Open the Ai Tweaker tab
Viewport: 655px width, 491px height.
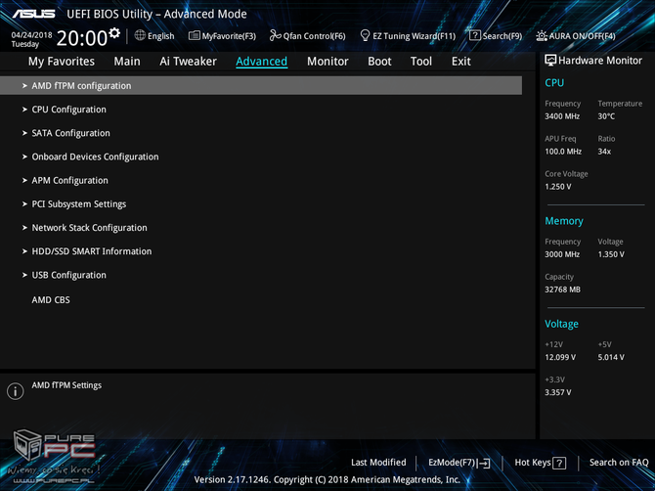coord(188,62)
